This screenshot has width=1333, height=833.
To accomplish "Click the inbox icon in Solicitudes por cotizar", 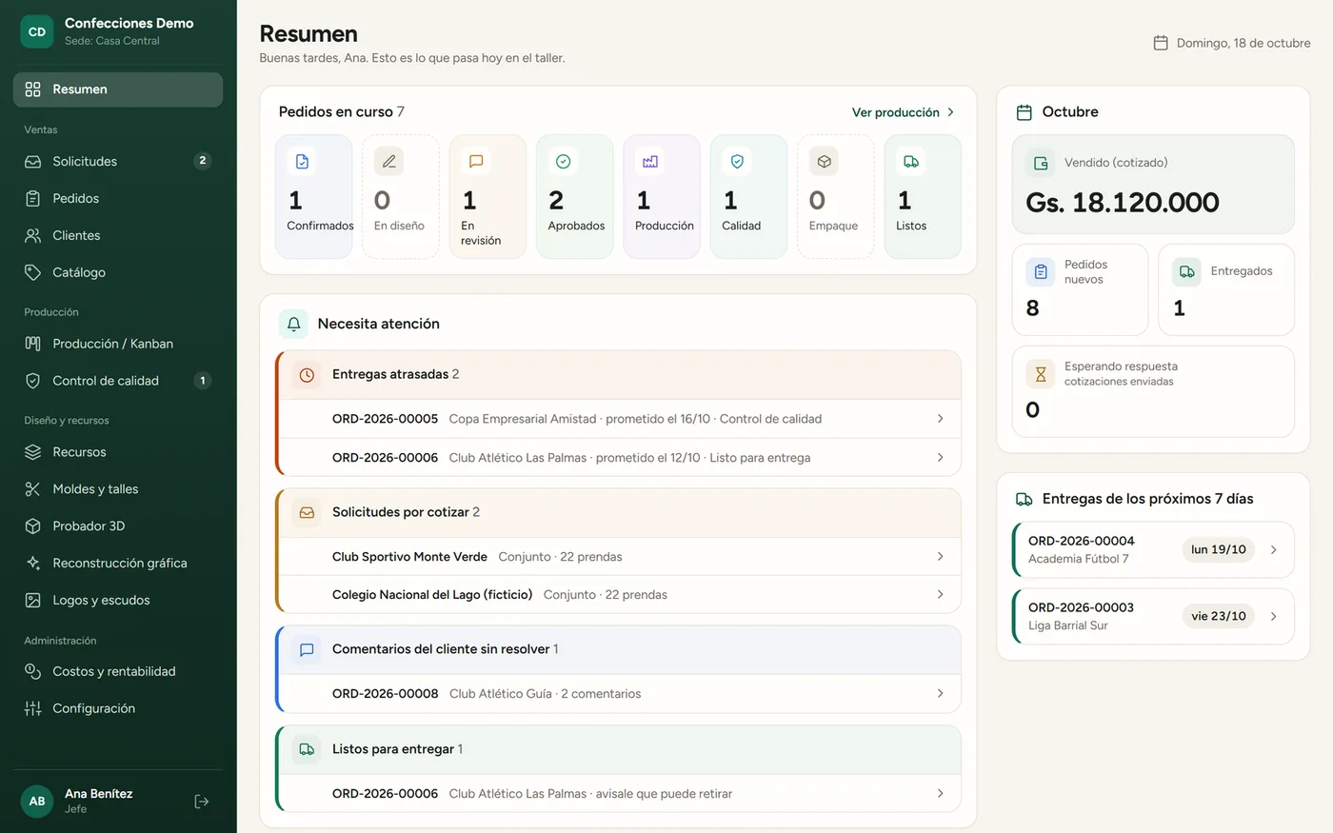I will tap(307, 512).
